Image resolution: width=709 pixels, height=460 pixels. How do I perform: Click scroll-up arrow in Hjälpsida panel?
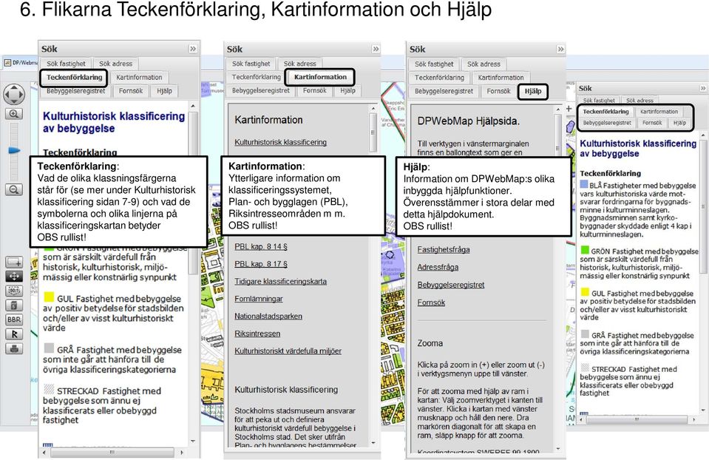point(558,109)
